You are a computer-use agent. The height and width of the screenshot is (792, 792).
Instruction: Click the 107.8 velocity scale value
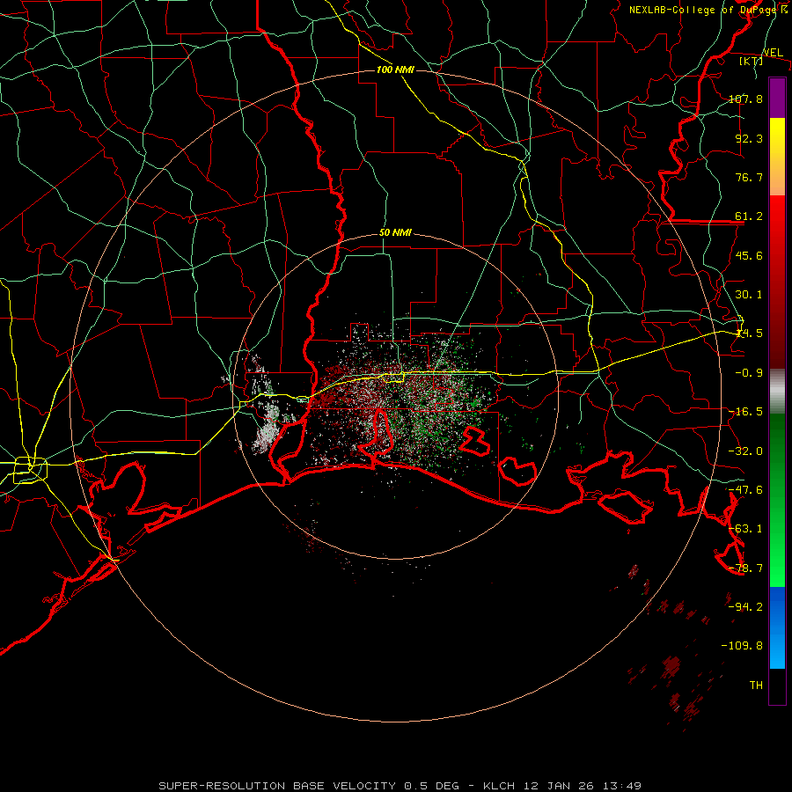[745, 99]
